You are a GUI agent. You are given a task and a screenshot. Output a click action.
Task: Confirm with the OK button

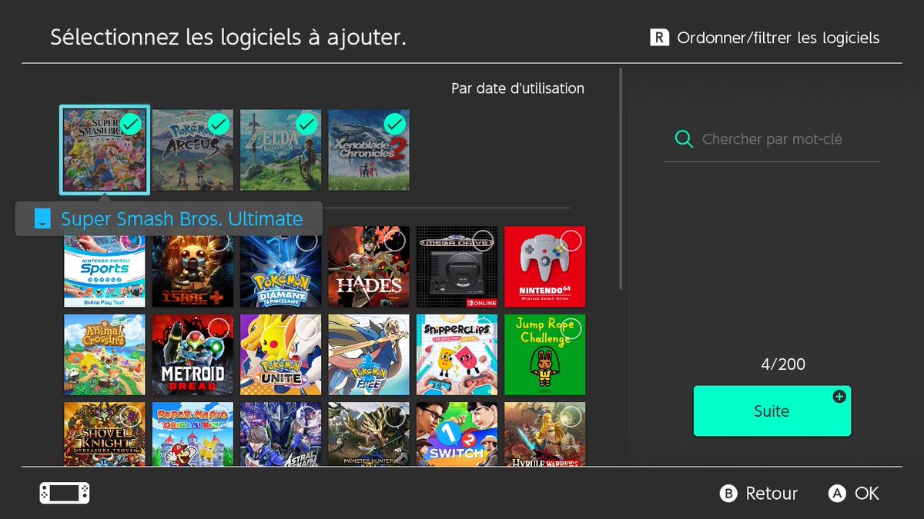(x=854, y=494)
